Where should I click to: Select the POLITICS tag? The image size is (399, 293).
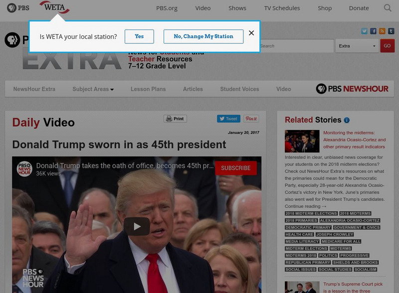click(x=328, y=255)
